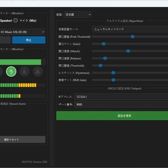Viewport: 168px width, 168px height.
Task: Open the VC Music audio device dropdown
Action: [23, 32]
